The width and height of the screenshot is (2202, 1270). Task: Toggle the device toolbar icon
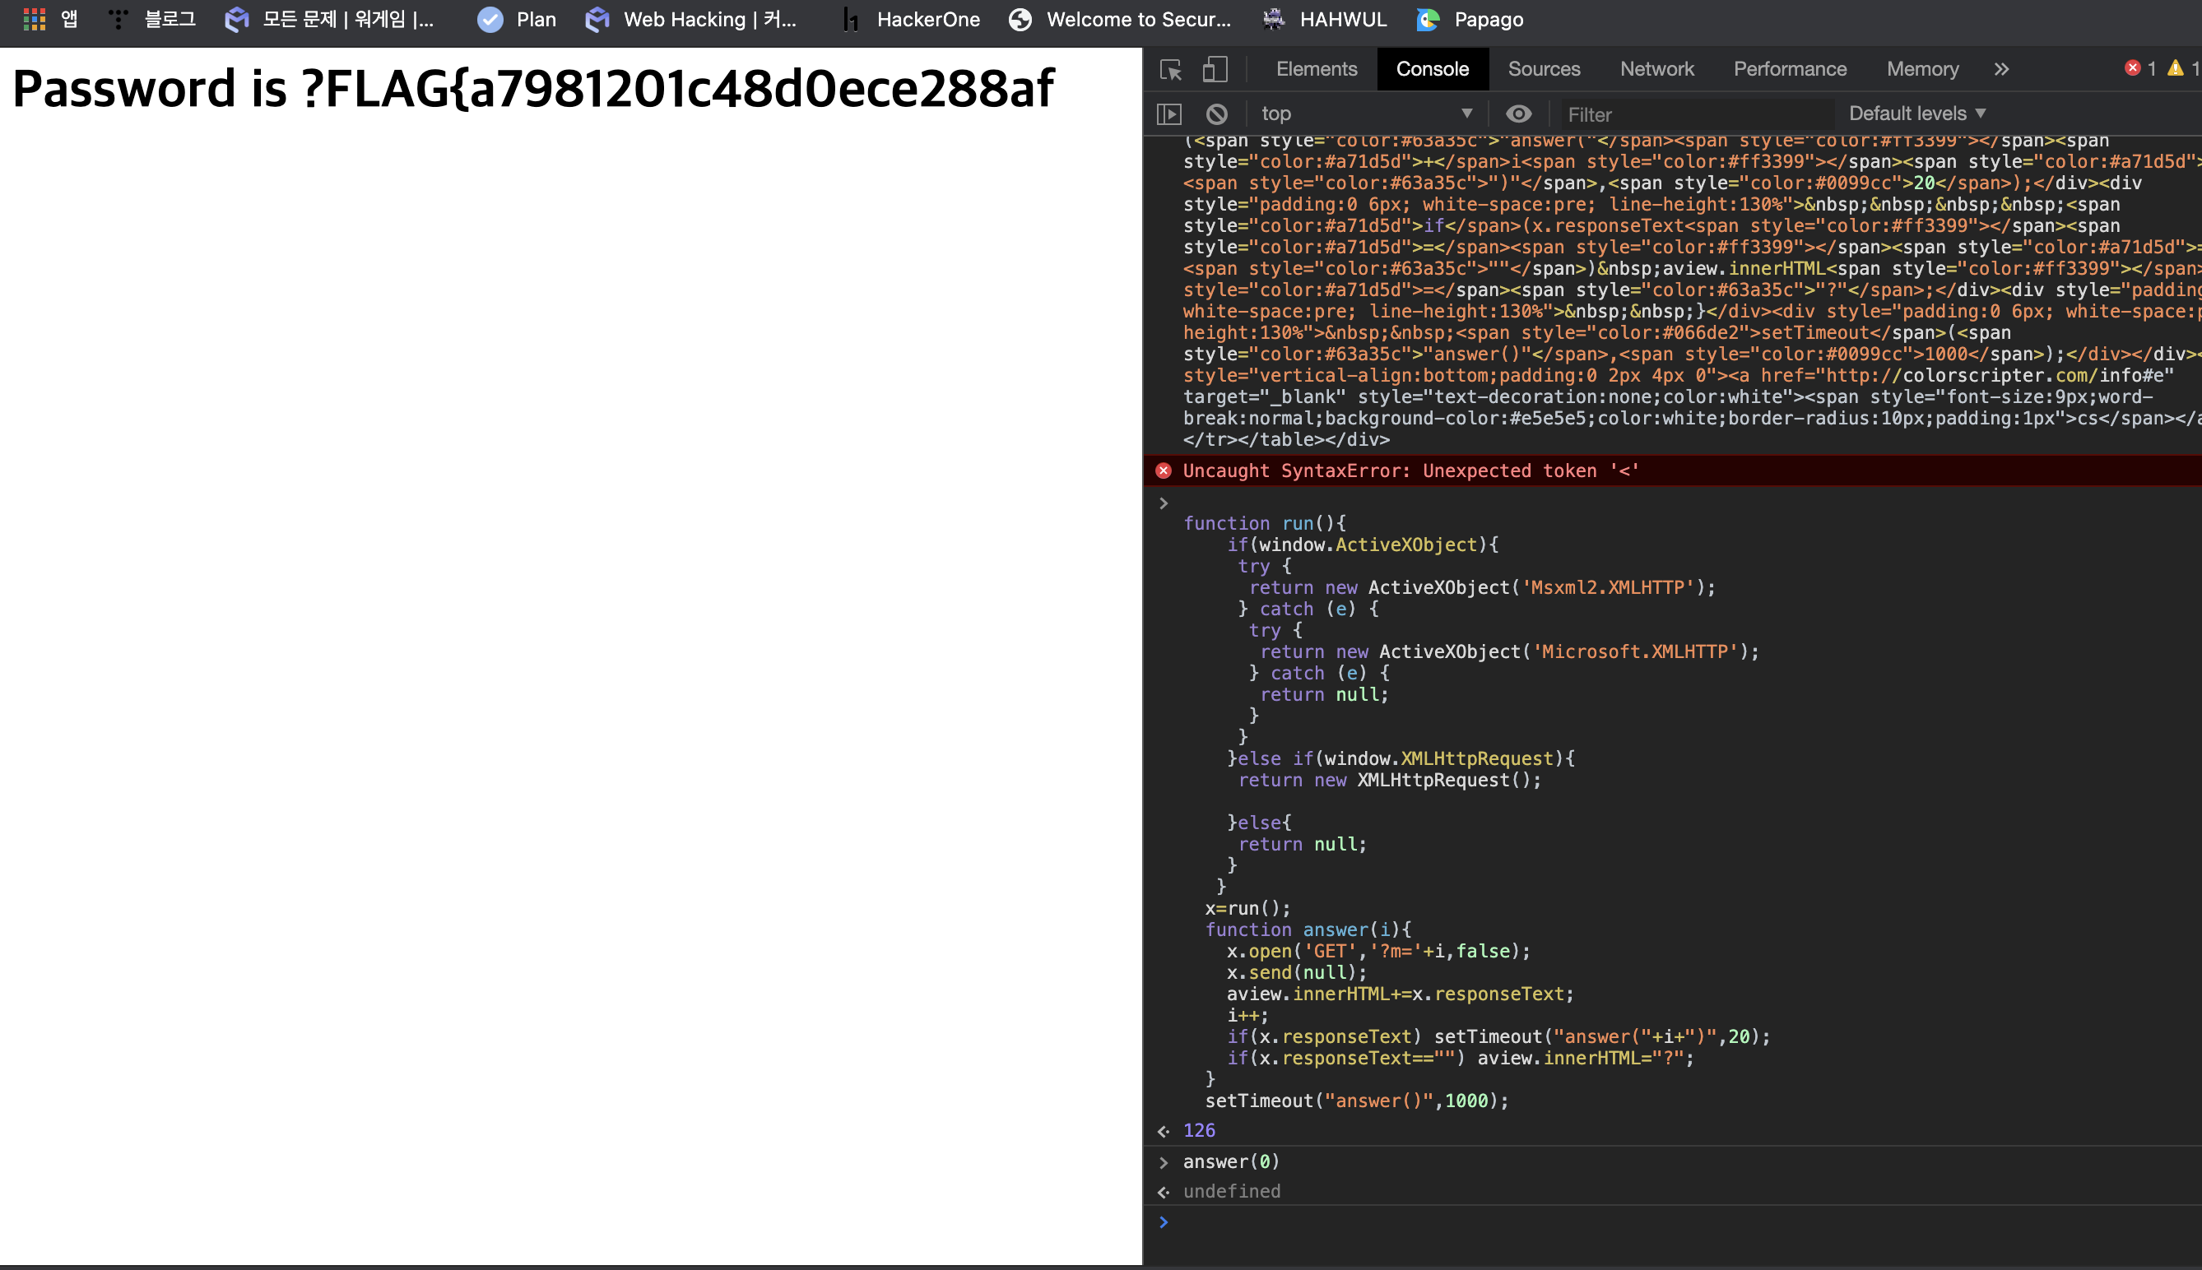coord(1215,69)
